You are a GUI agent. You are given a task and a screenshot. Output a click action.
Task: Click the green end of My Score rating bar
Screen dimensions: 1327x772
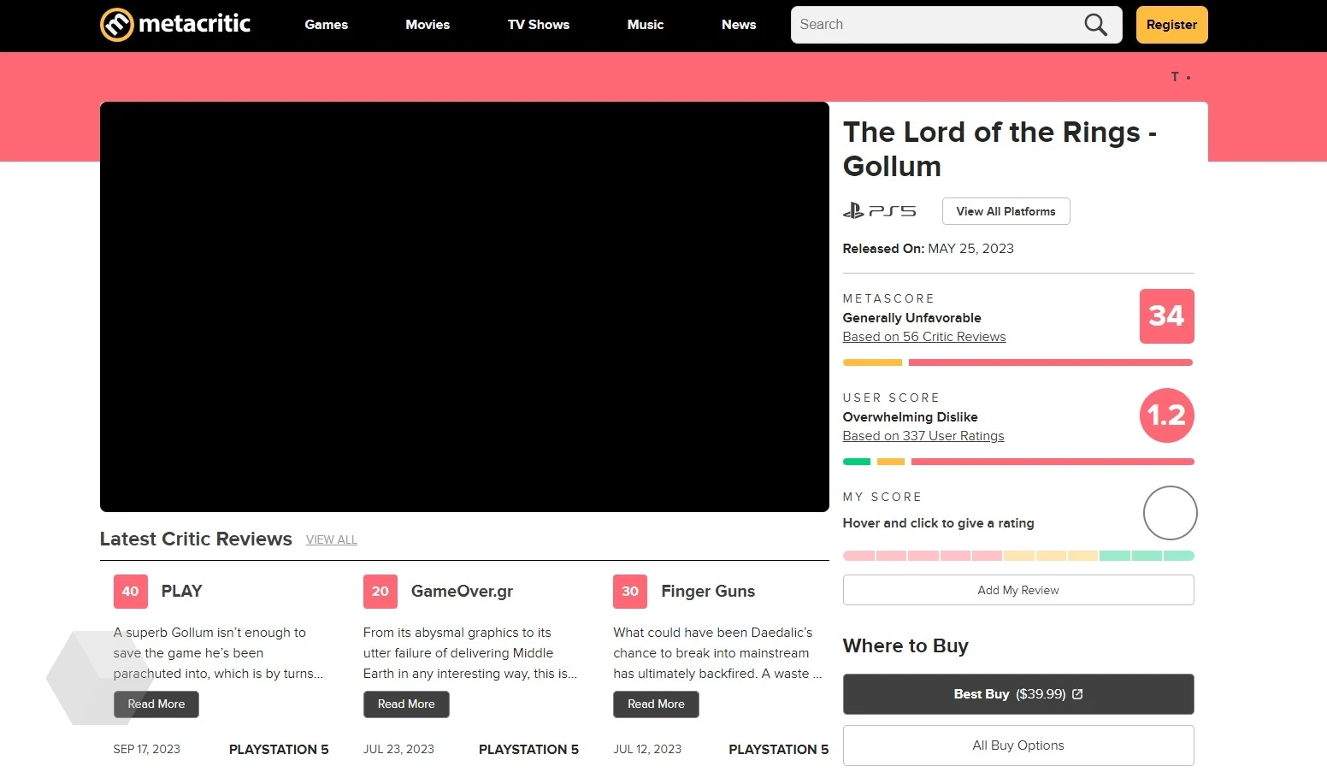pos(1147,556)
